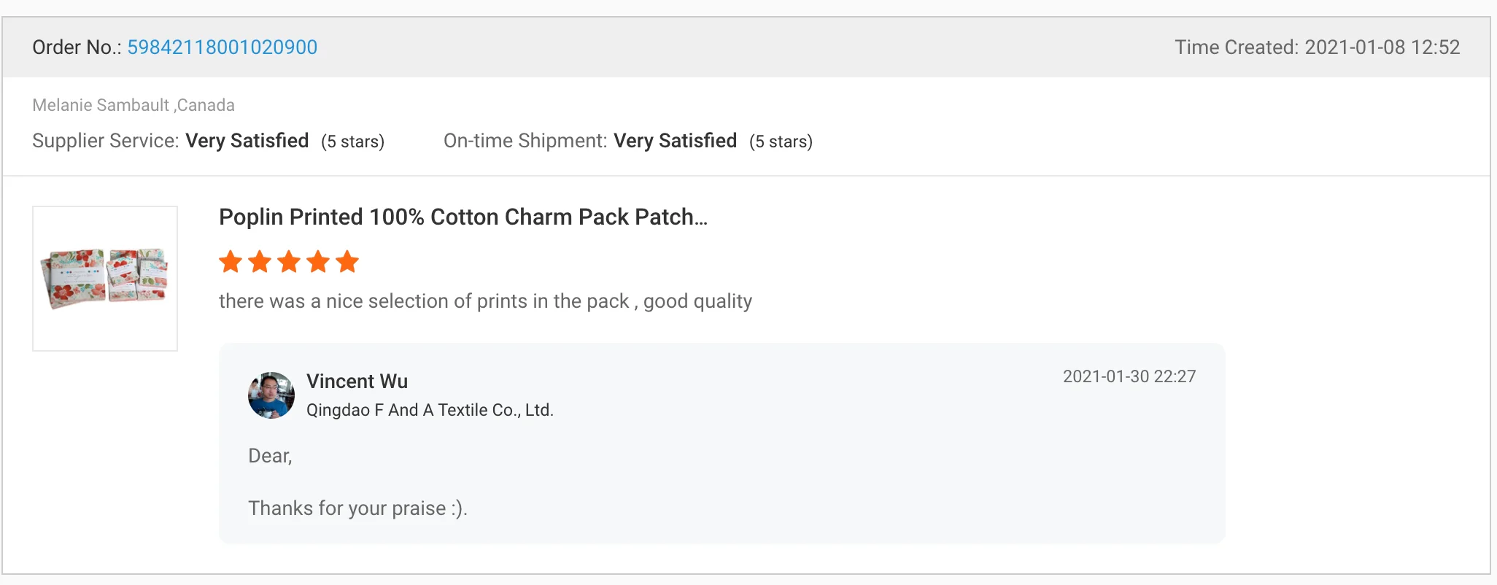1497x585 pixels.
Task: Open the Poplin Printed Cotton Charm Pack title
Action: [x=463, y=217]
